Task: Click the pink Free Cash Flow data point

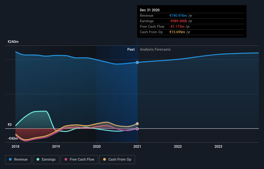Action: click(x=137, y=129)
